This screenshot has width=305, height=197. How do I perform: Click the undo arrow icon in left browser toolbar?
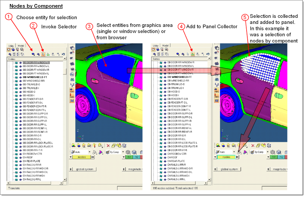click(x=63, y=54)
